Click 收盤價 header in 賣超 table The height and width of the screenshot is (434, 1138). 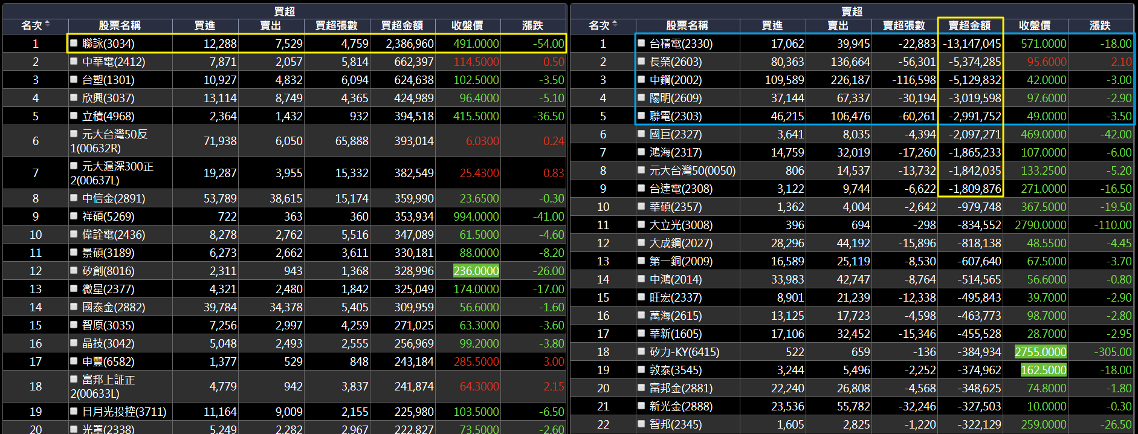point(1035,25)
